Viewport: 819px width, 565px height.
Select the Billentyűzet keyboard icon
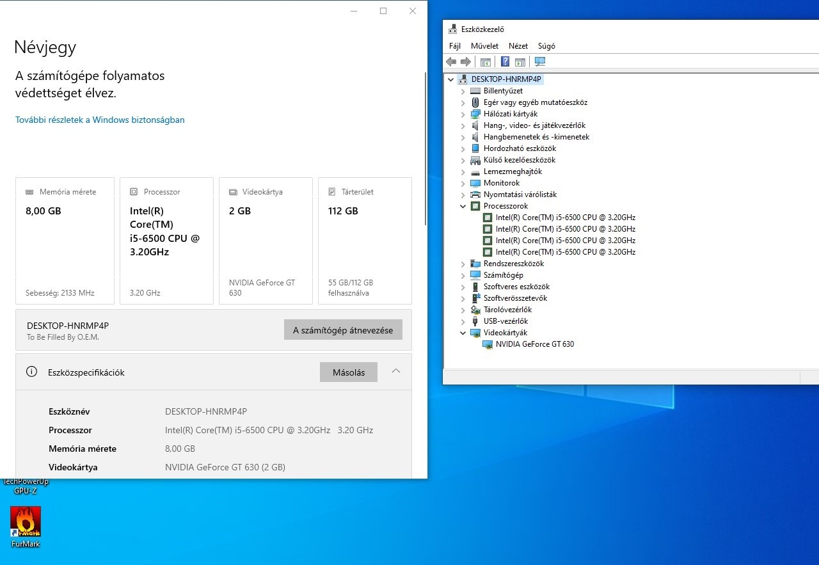pos(475,91)
